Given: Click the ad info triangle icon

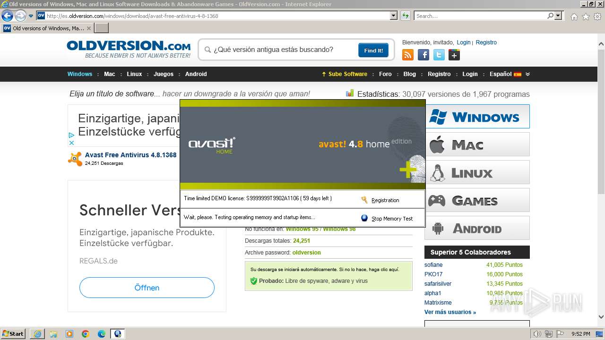Looking at the screenshot, I should tap(71, 135).
